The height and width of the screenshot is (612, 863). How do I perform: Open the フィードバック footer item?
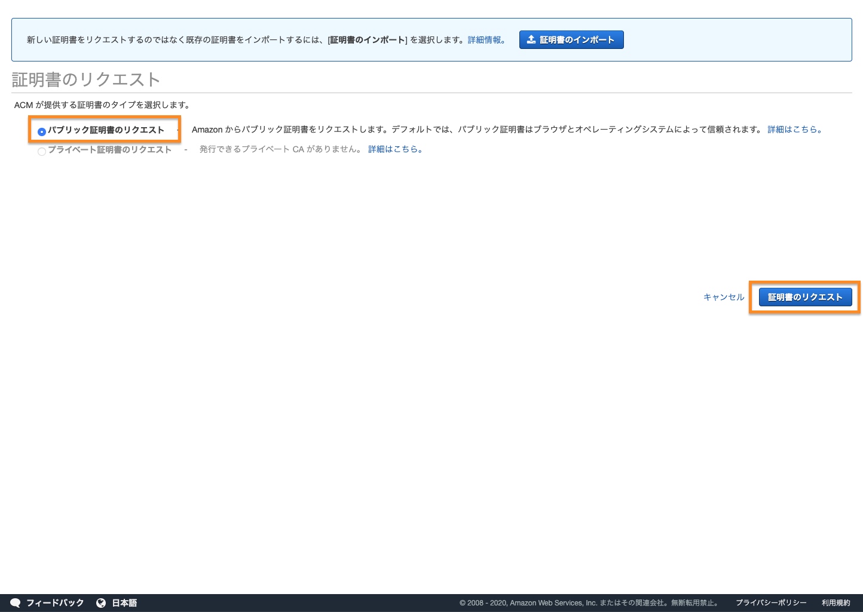[55, 603]
